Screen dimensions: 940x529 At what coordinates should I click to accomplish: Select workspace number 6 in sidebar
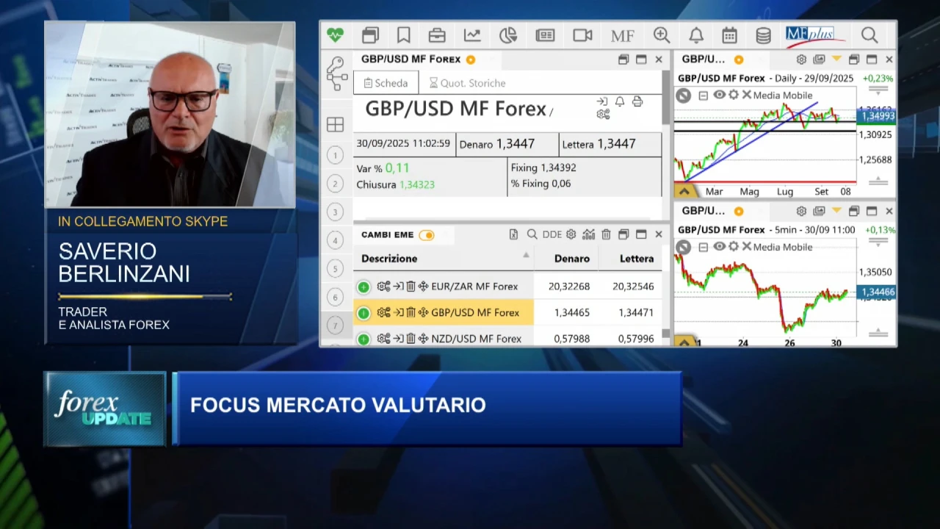[335, 298]
